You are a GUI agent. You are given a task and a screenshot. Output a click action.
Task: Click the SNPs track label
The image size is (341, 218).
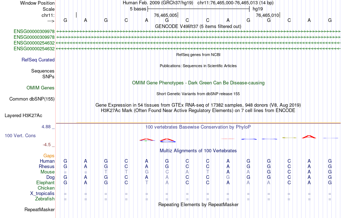click(x=48, y=76)
